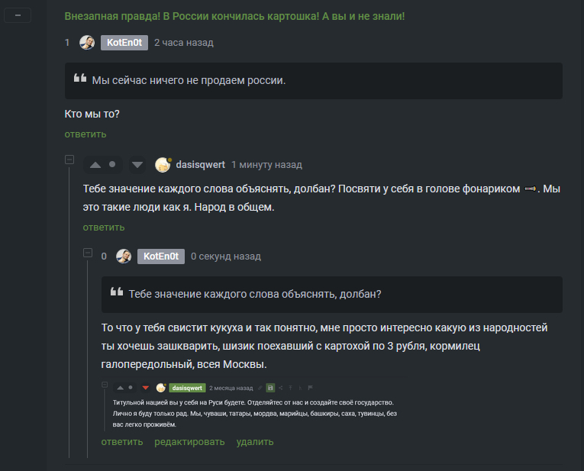Upvote dasisqwert's one-minute-old comment

point(95,164)
